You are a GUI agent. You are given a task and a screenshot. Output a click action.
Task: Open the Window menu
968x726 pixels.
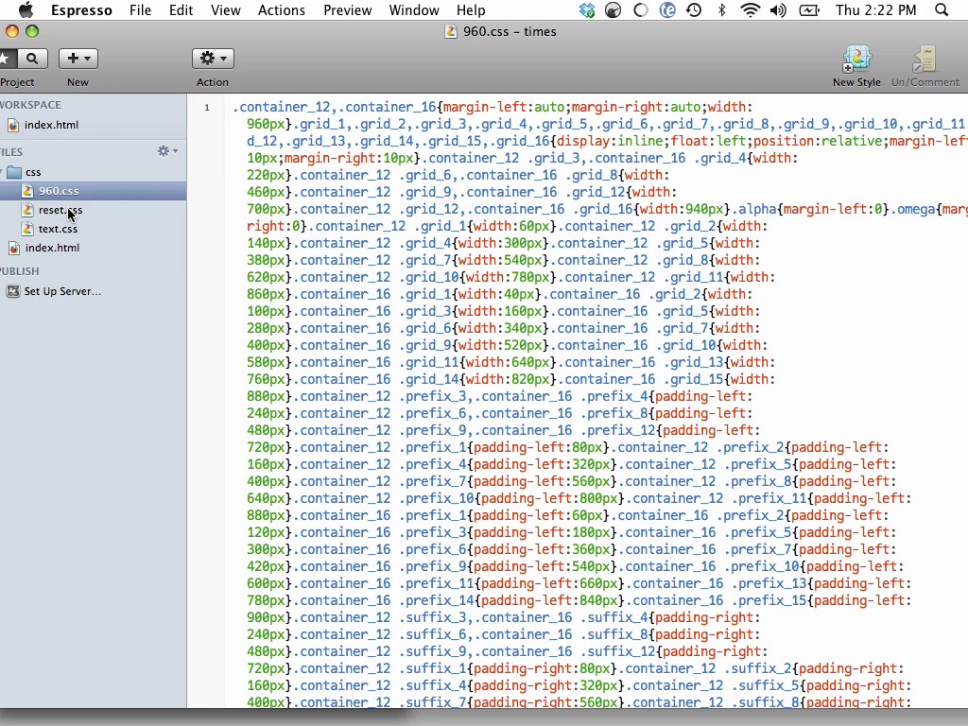point(414,10)
